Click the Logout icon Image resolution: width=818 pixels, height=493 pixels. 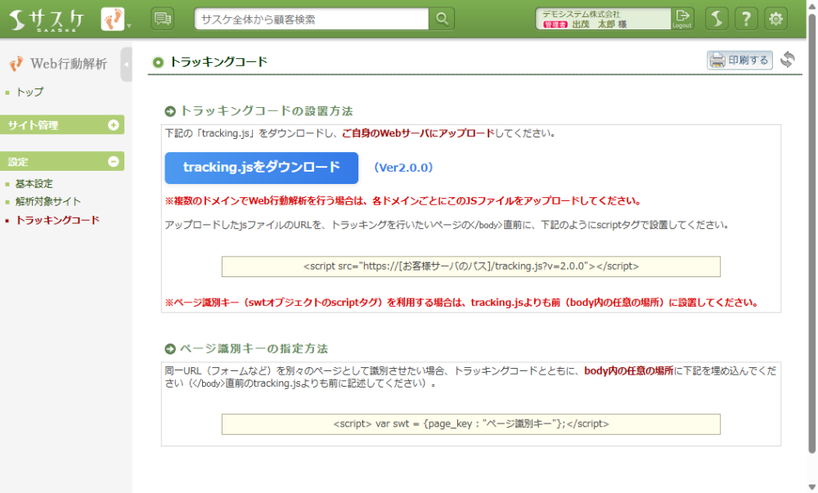pyautogui.click(x=681, y=19)
